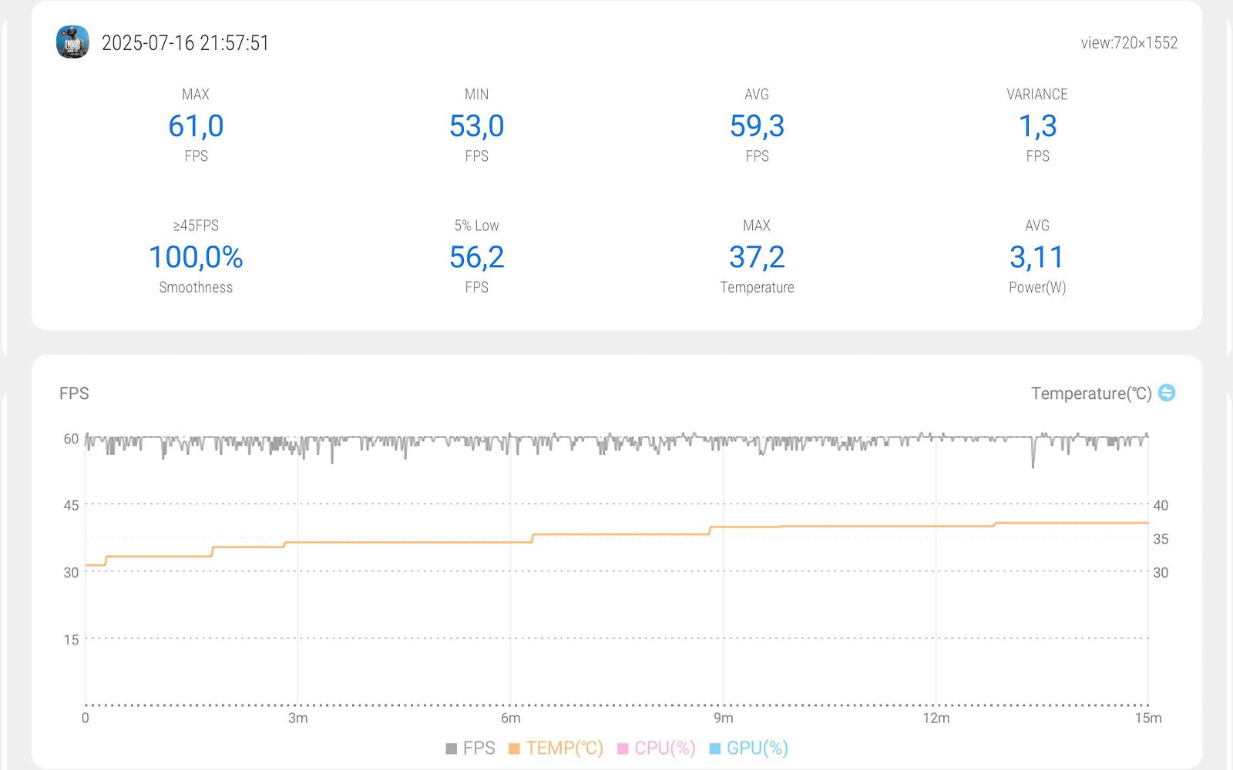Toggle CPU(%) series in chart legend
Screen dimensions: 1233x770
tap(657, 748)
